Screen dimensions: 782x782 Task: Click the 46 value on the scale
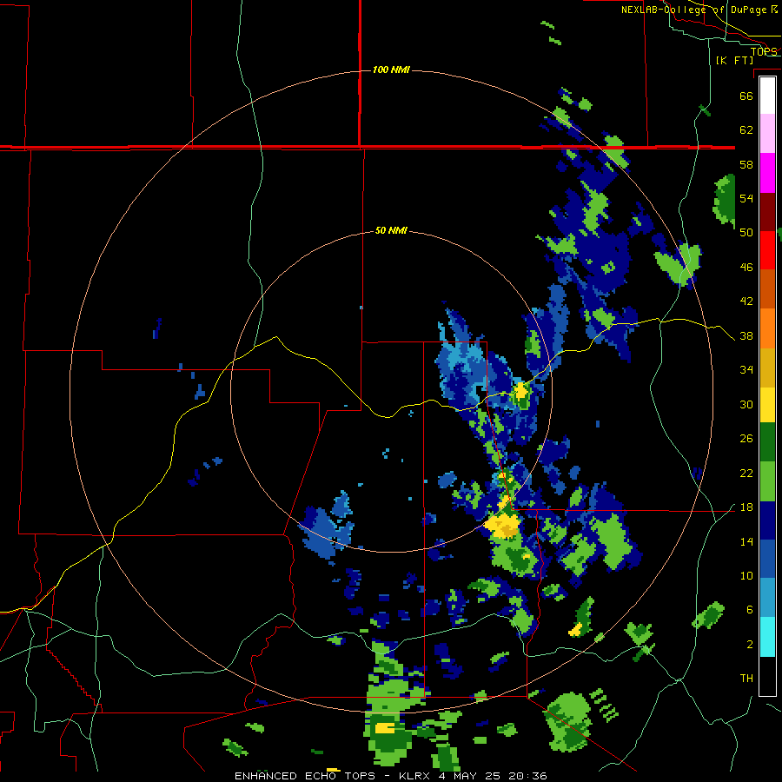(746, 268)
